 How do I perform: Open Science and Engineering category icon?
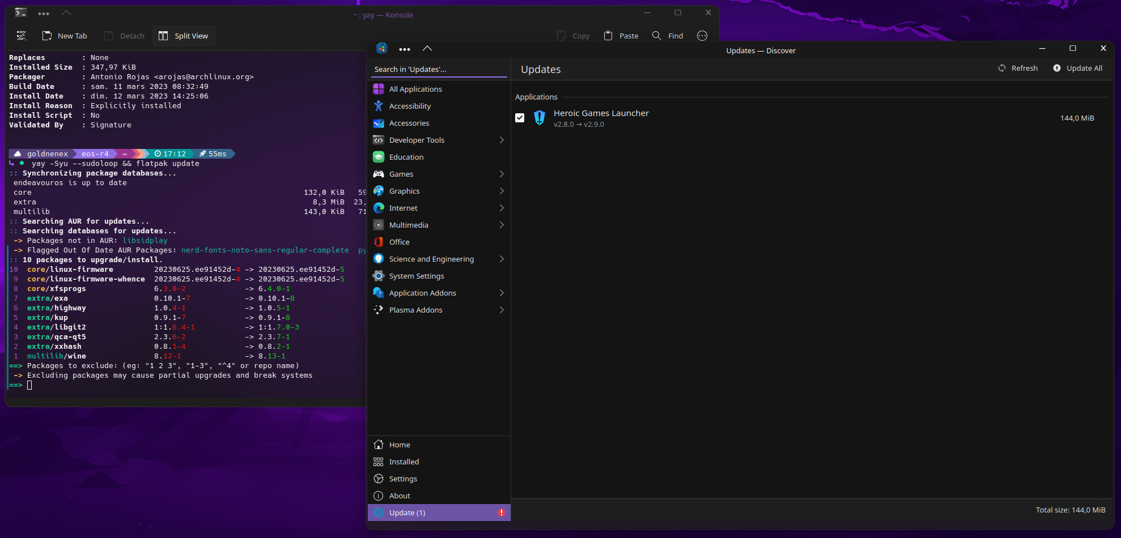click(379, 259)
